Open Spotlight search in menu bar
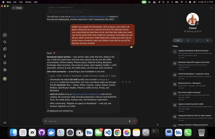The image size is (215, 139). [x=186, y=2]
